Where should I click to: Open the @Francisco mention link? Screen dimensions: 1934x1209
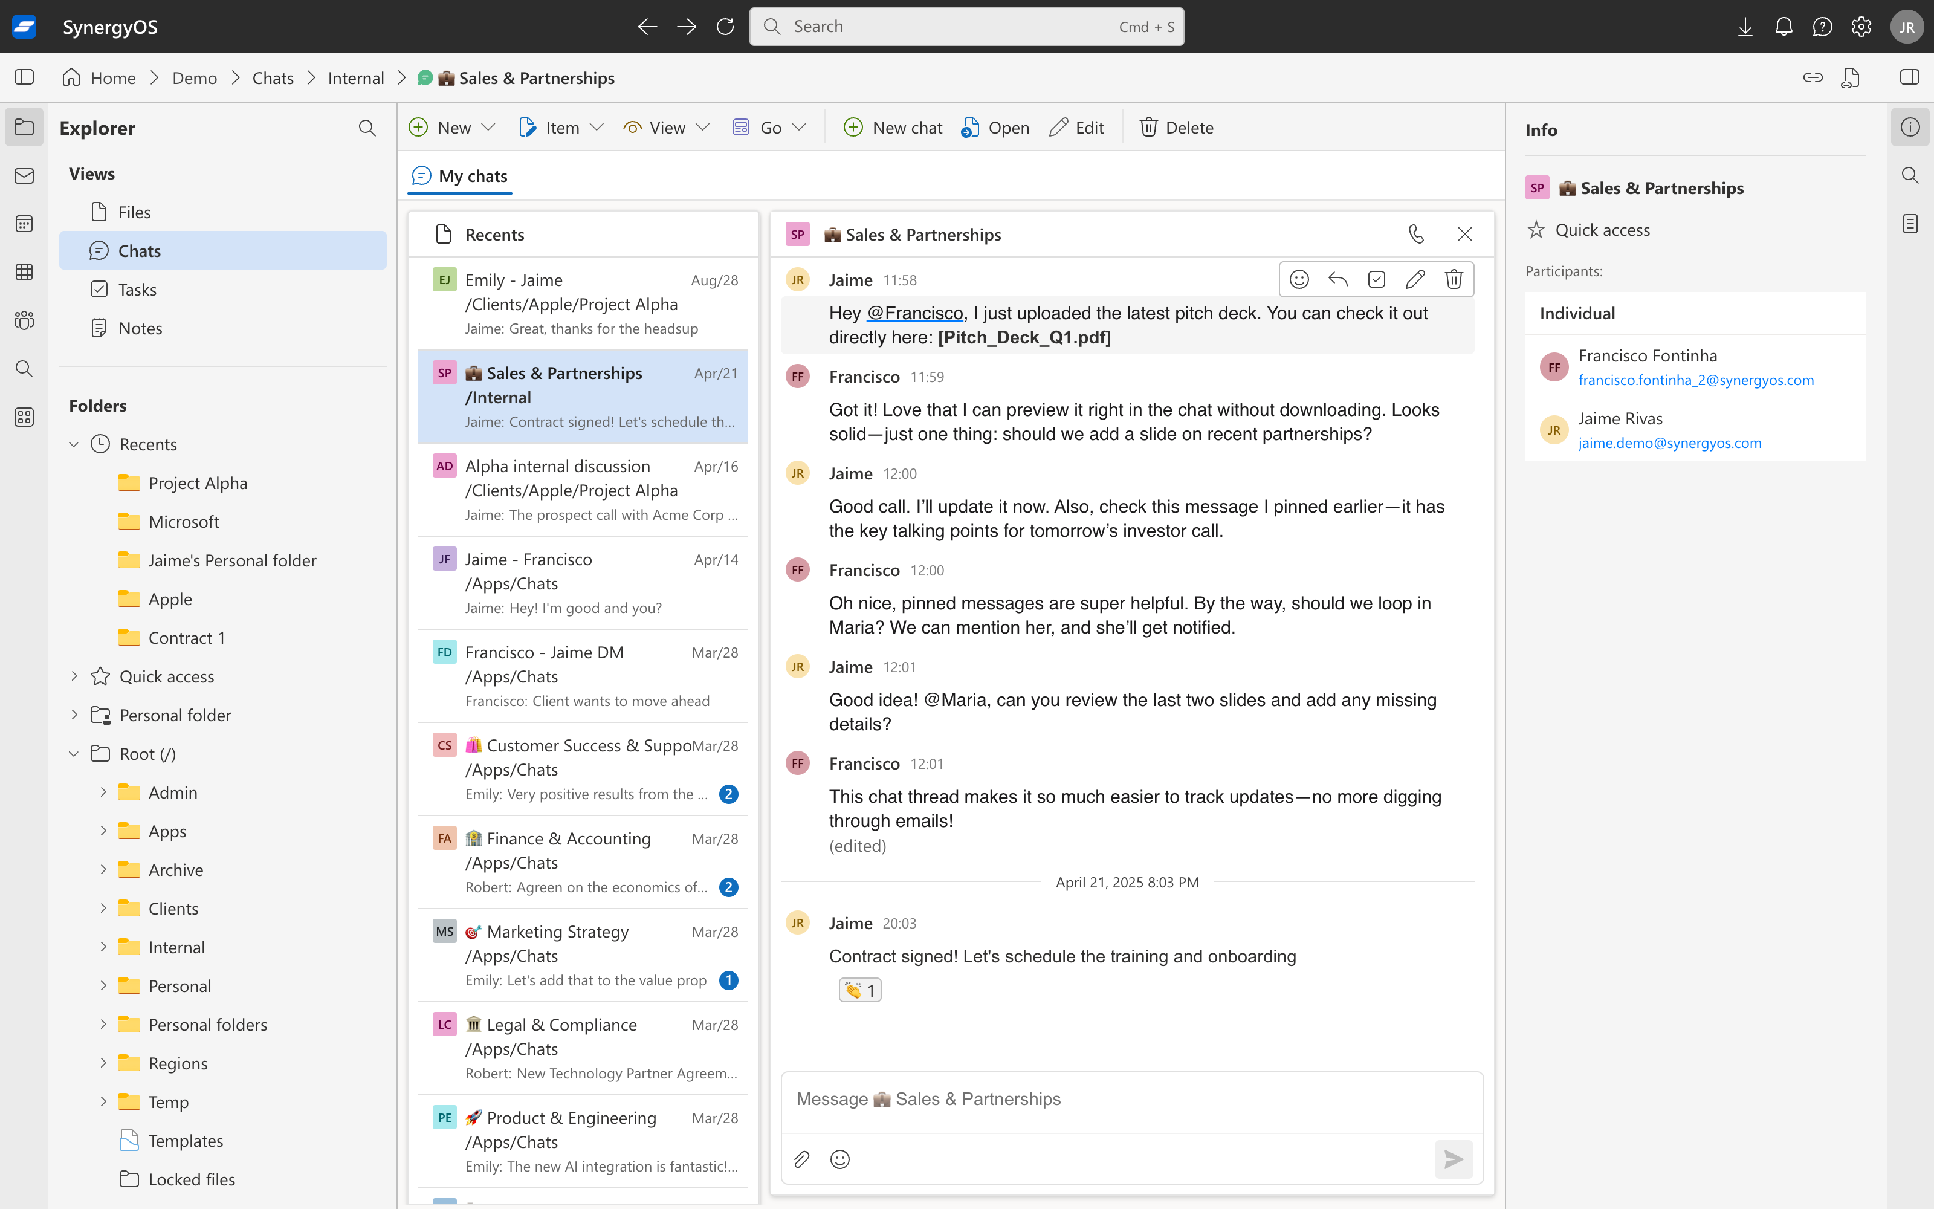coord(915,314)
